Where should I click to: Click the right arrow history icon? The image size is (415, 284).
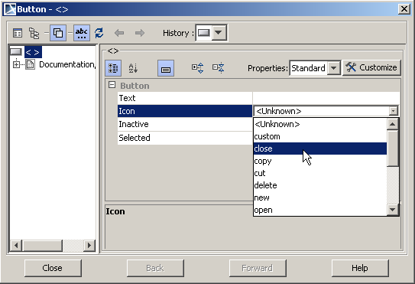pyautogui.click(x=140, y=33)
